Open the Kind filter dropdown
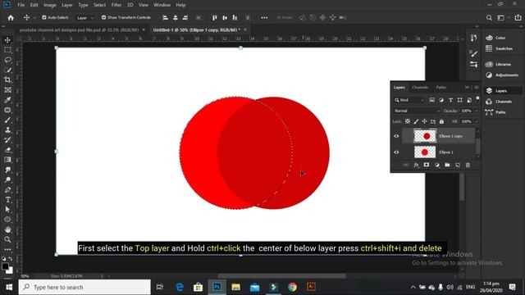Image resolution: width=525 pixels, height=295 pixels. click(x=409, y=100)
